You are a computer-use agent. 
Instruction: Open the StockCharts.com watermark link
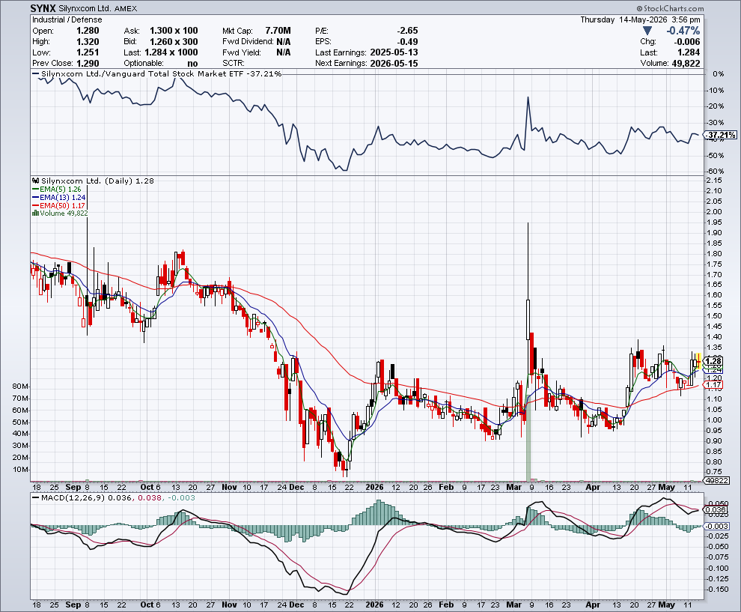pos(670,8)
